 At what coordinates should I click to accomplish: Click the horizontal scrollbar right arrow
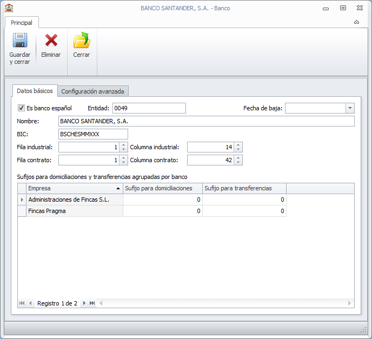click(349, 303)
